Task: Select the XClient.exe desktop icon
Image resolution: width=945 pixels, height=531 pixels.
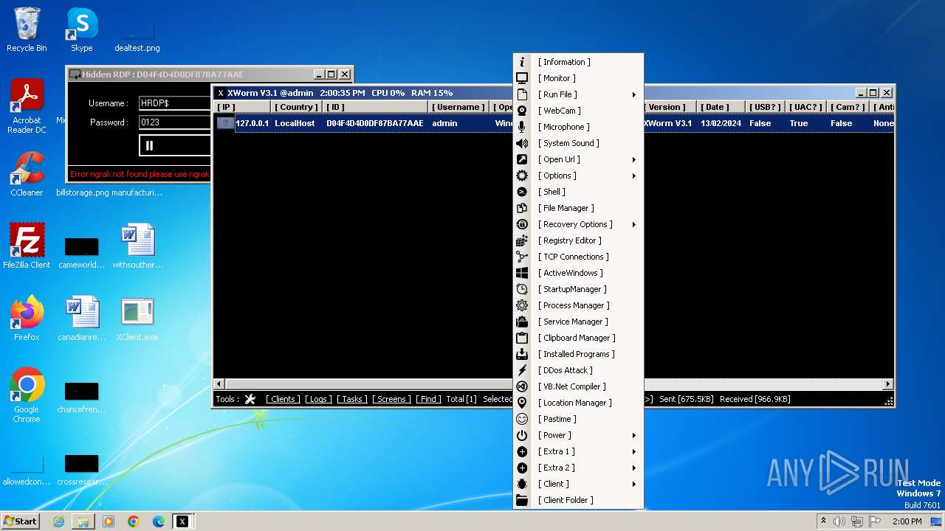Action: pos(137,319)
